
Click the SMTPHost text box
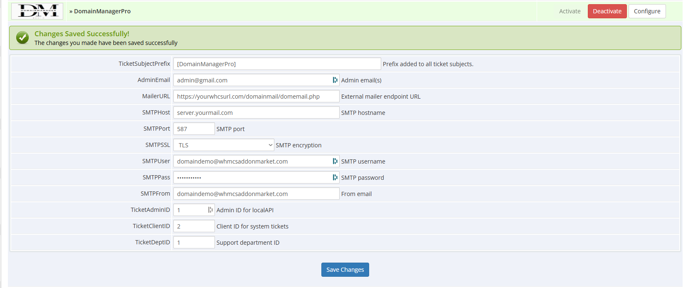point(256,112)
